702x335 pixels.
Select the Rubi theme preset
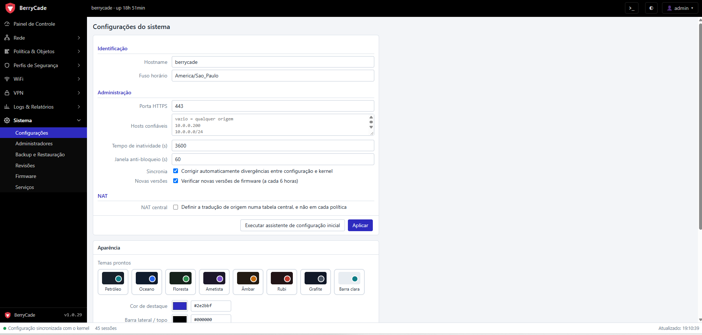click(x=282, y=282)
